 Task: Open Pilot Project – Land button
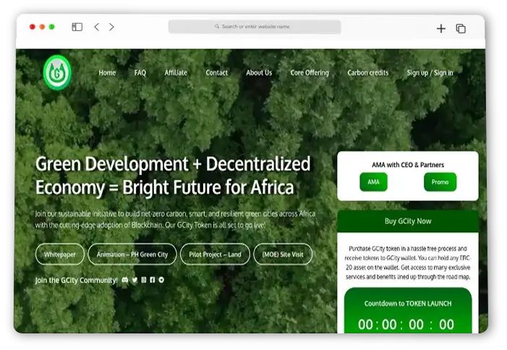click(x=216, y=254)
